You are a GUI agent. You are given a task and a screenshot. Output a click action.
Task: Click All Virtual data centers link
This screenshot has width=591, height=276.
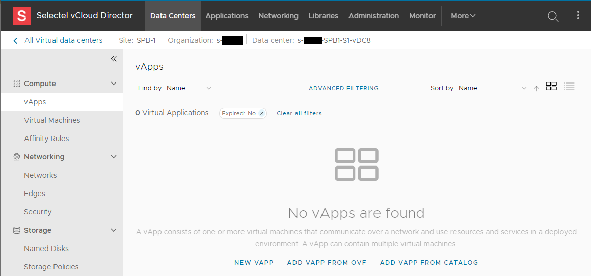pos(63,40)
